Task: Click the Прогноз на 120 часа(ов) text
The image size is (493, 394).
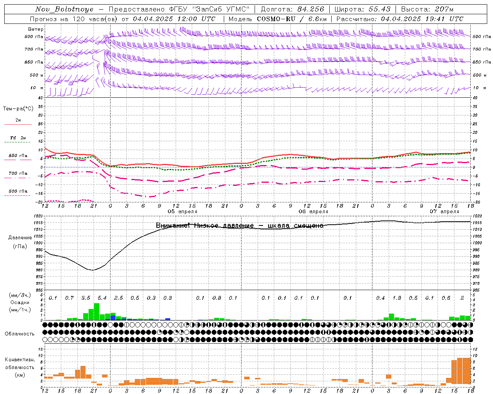Action: [74, 19]
